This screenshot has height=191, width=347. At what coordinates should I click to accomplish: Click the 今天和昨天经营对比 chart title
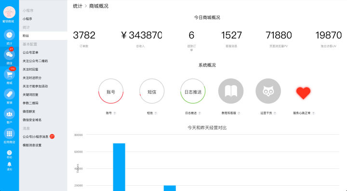pyautogui.click(x=207, y=127)
